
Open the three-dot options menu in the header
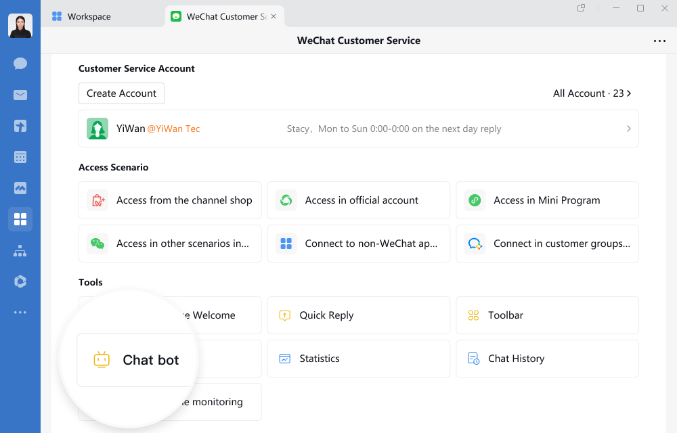(x=659, y=41)
